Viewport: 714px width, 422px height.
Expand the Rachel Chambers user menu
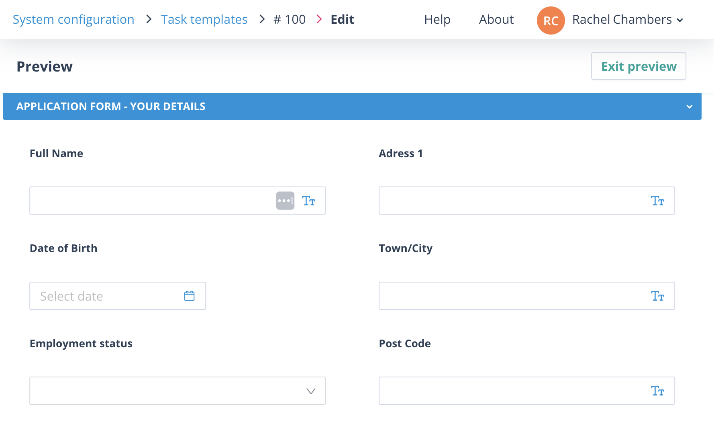[x=628, y=20]
